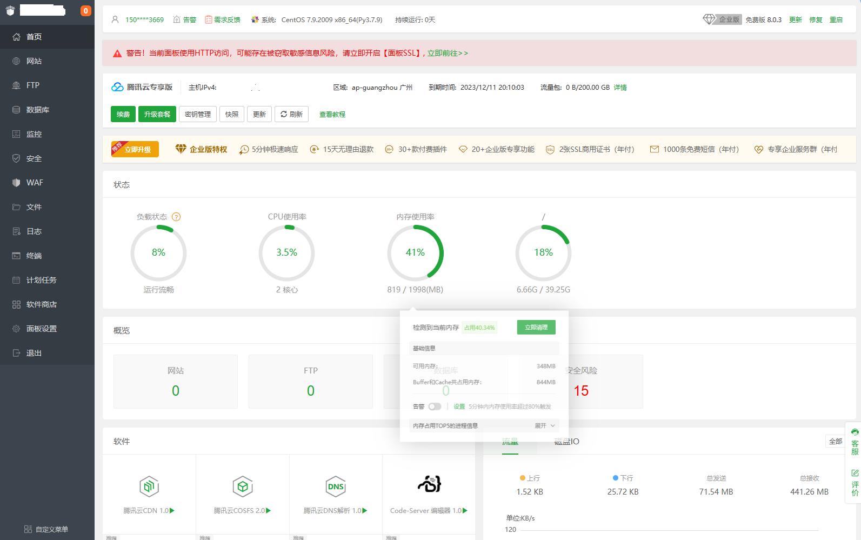The image size is (861, 540).
Task: Open 自定义菜单 at sidebar bottom
Action: 47,529
